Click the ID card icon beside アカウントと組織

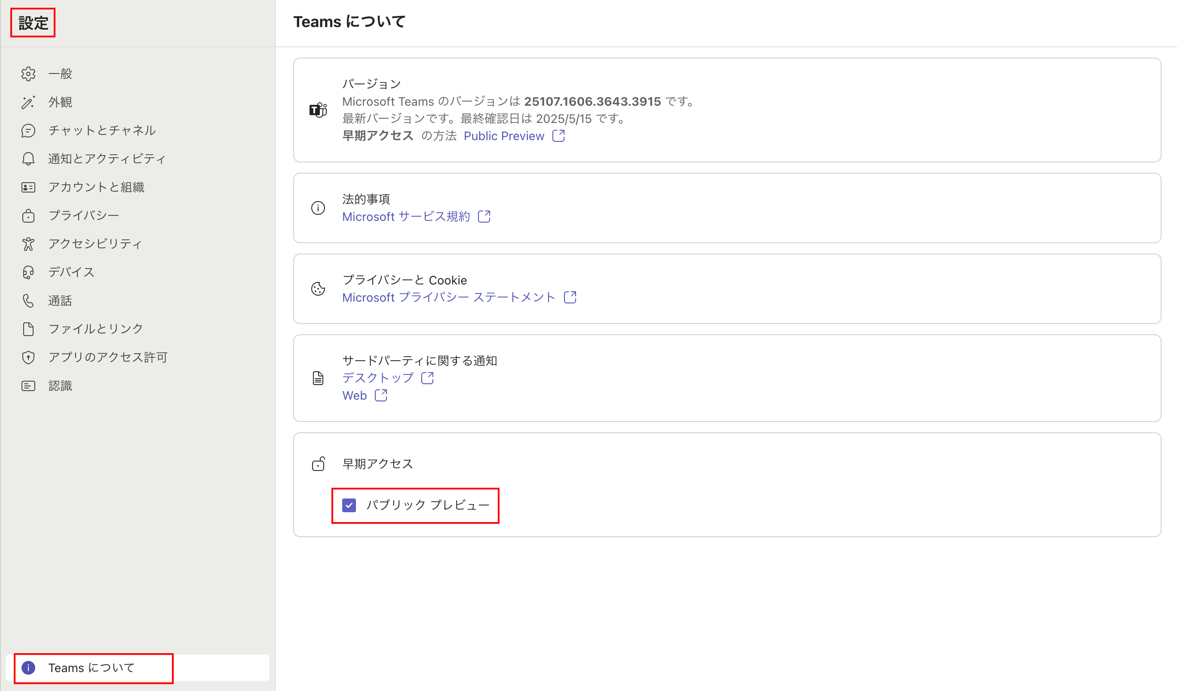[x=28, y=187]
